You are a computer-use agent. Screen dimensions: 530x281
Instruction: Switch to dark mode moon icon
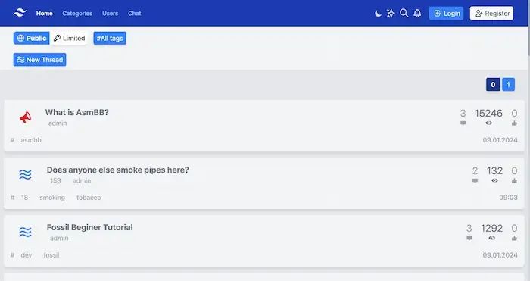coord(378,13)
